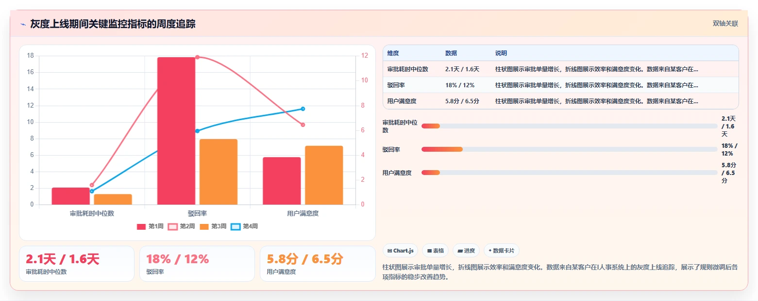Click the red 用户满意度 bar in chart

pyautogui.click(x=282, y=181)
